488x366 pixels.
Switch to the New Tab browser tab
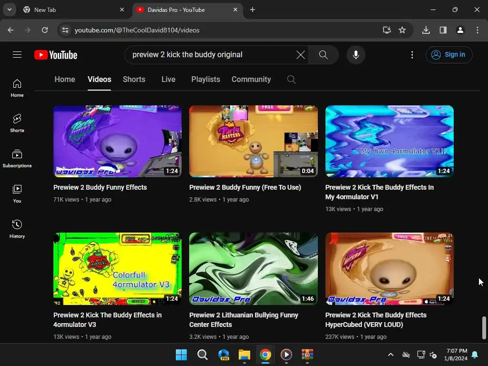click(x=73, y=10)
